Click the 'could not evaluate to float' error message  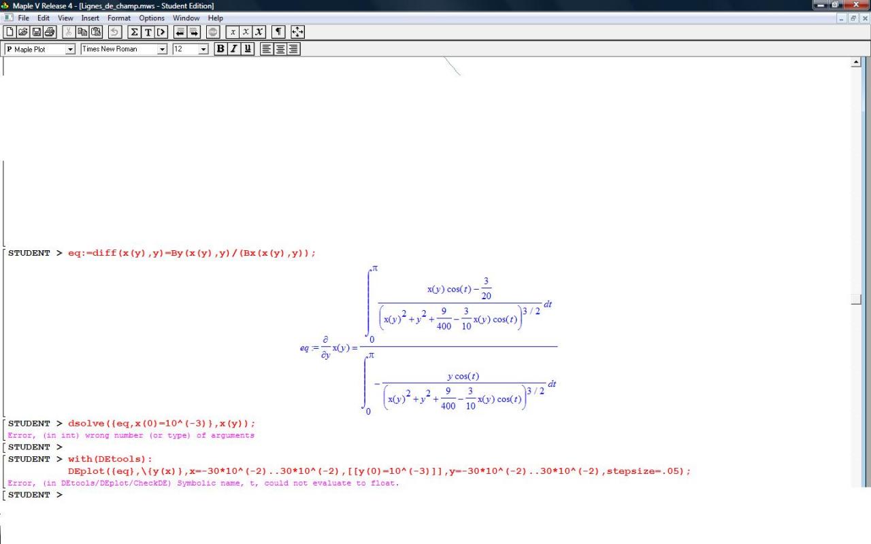point(203,483)
